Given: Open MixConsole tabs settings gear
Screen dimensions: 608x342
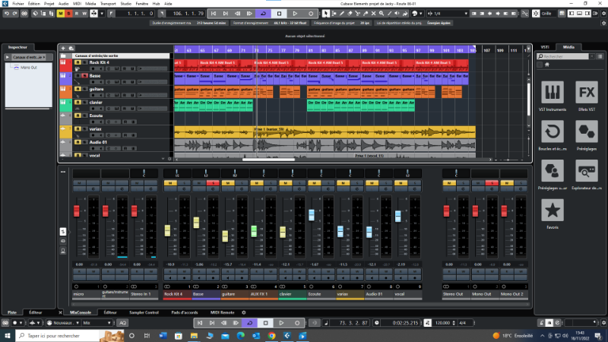Looking at the screenshot, I should 243,312.
